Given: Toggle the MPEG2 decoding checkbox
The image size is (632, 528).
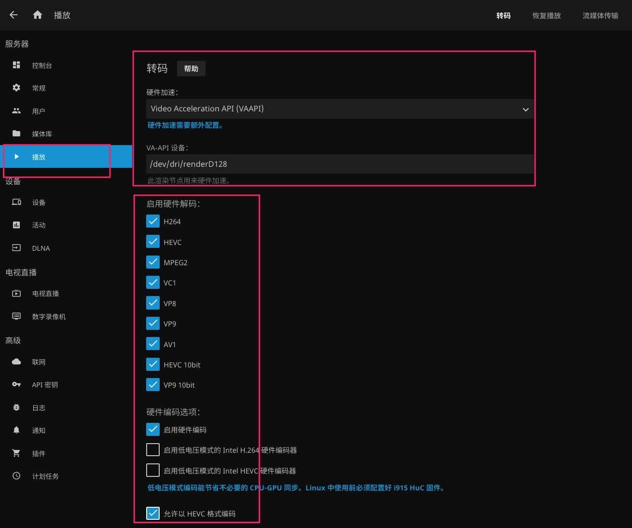Looking at the screenshot, I should (153, 262).
